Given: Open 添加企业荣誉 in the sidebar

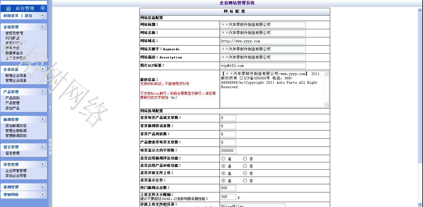Looking at the screenshot, I should 16,176.
